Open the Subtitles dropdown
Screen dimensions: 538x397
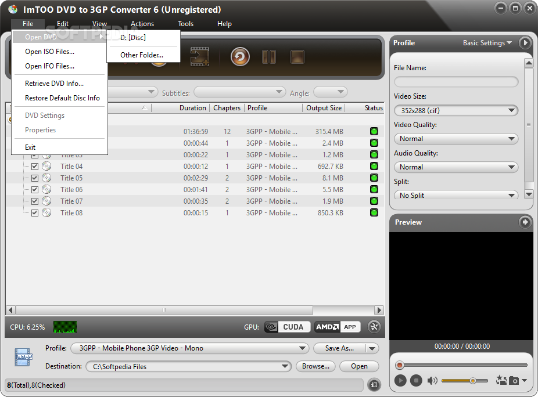pyautogui.click(x=239, y=92)
